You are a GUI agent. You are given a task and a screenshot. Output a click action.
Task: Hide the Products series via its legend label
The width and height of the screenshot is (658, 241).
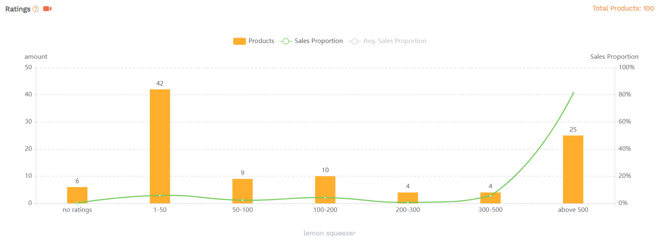[261, 41]
